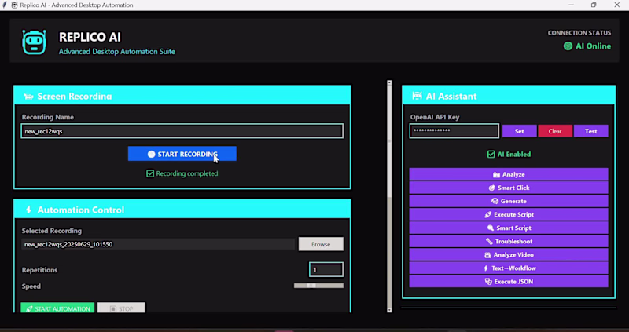Clear the stored API key
The width and height of the screenshot is (629, 332).
coord(555,131)
